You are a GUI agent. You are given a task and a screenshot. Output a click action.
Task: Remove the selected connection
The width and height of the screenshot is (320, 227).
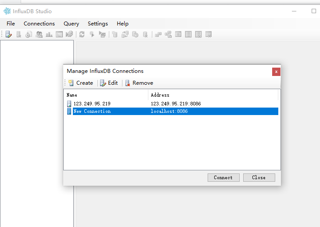139,83
